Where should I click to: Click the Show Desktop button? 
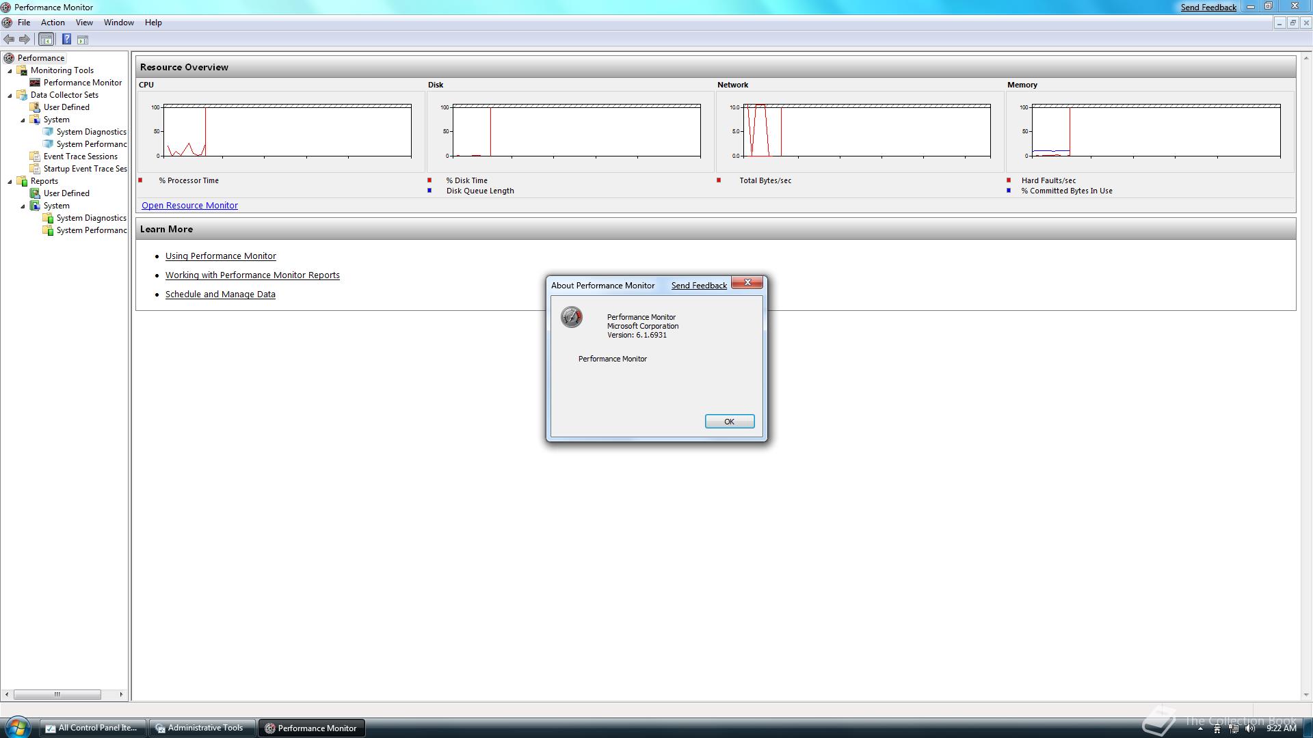pos(1307,728)
